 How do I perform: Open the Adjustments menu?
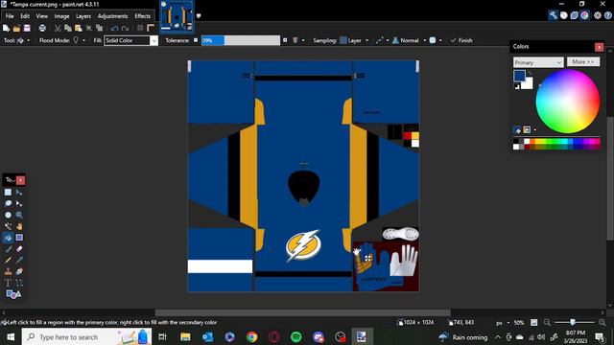point(113,16)
